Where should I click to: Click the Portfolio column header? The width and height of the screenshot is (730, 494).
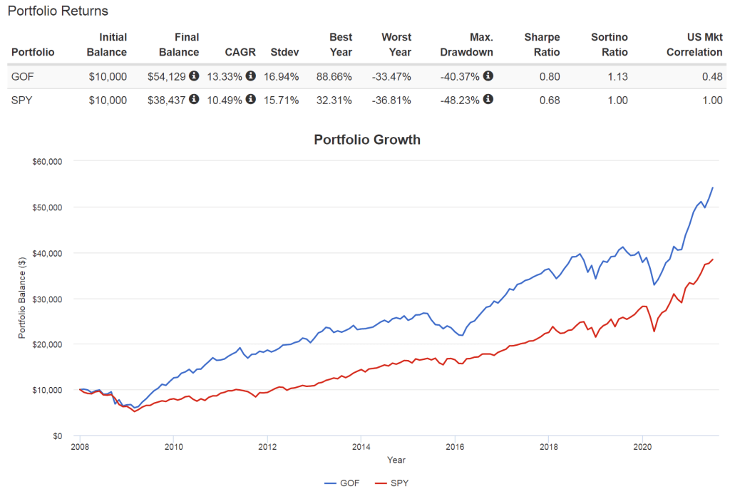click(x=33, y=52)
